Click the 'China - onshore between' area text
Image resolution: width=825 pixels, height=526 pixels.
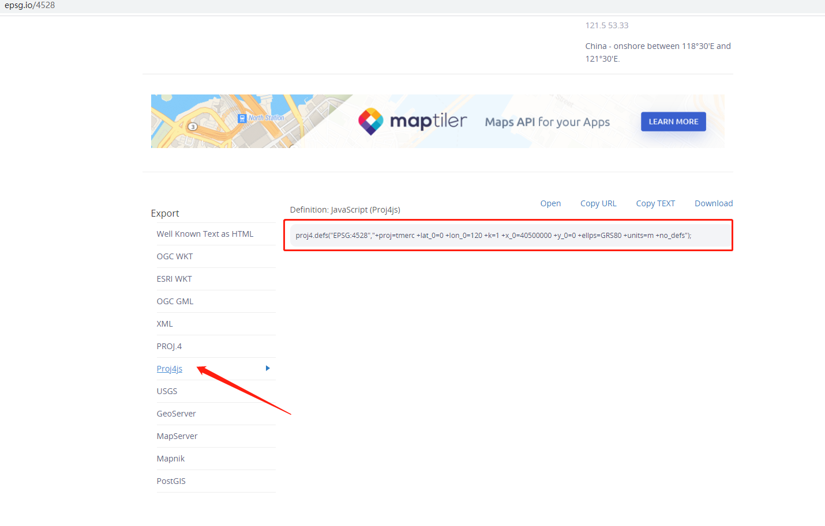(658, 52)
